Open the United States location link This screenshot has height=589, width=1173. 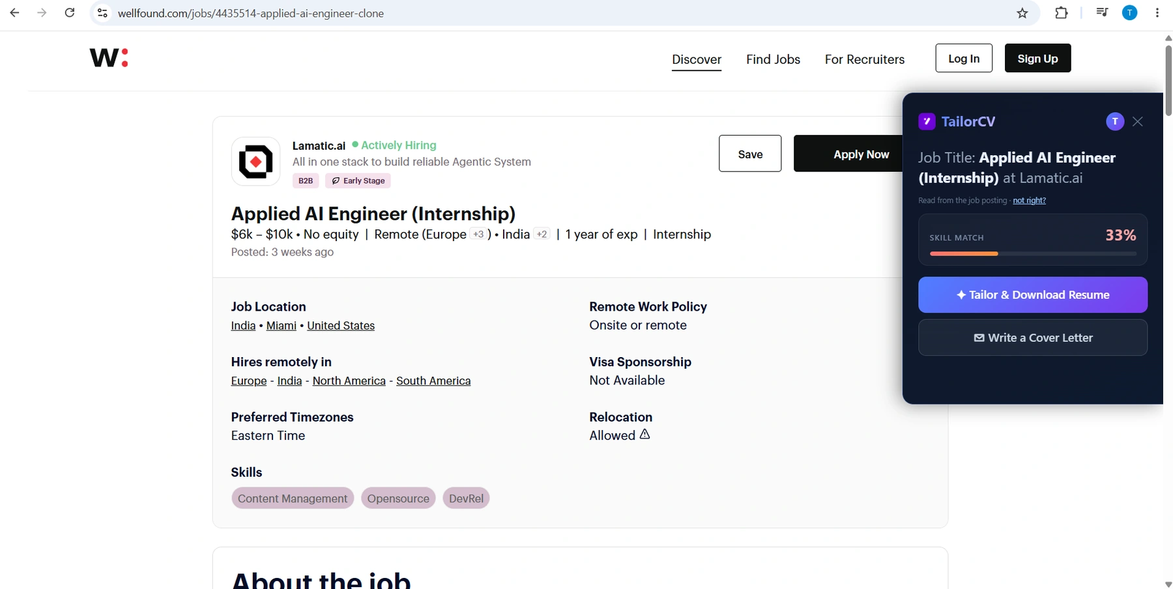click(x=341, y=326)
